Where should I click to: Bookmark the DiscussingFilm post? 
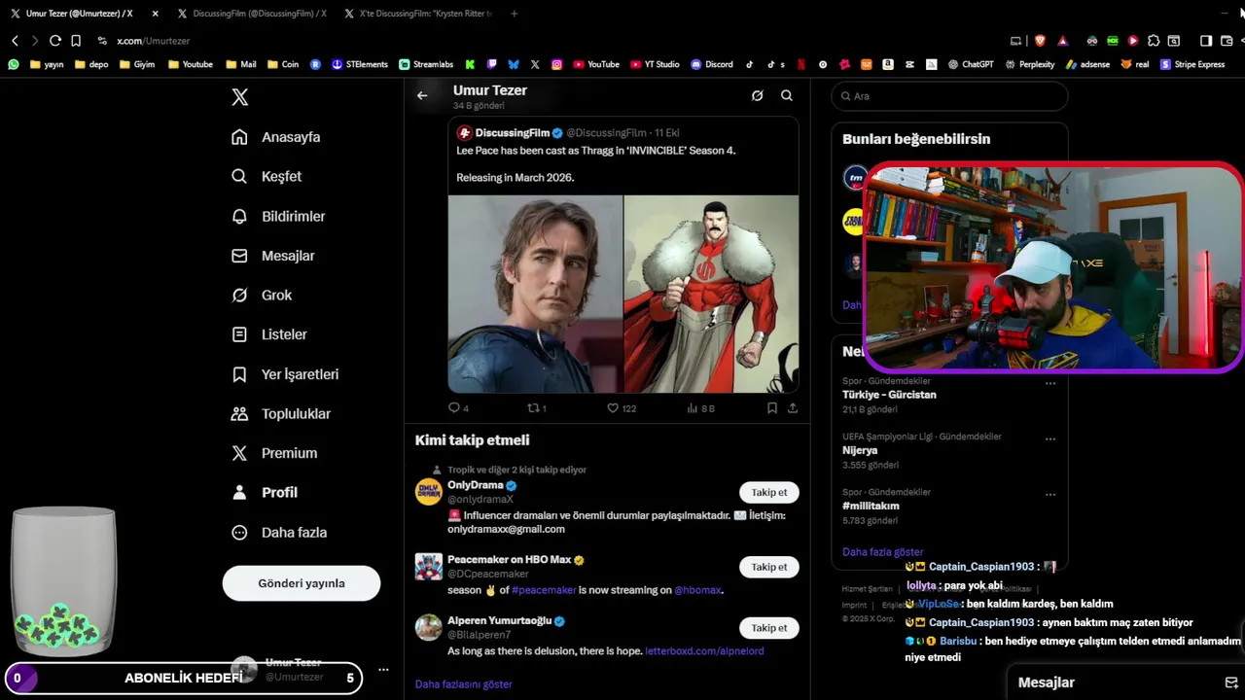[772, 408]
